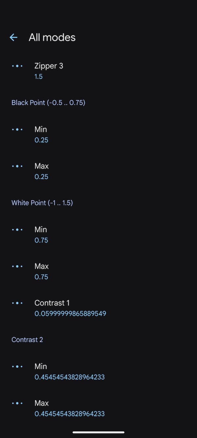Viewport: 197px width, 438px height.
Task: Open the overflow icon for White Point Max
Action: point(17,266)
